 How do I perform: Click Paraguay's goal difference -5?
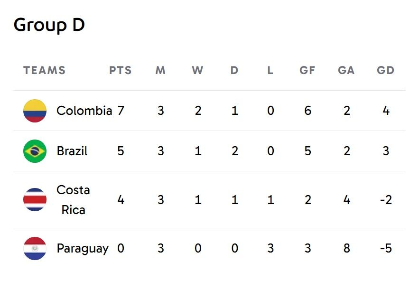(386, 248)
